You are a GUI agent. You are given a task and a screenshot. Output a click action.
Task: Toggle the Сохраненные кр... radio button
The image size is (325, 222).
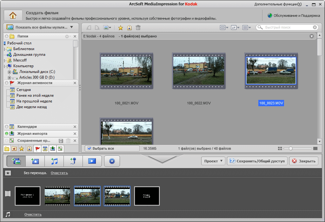(x=7, y=140)
